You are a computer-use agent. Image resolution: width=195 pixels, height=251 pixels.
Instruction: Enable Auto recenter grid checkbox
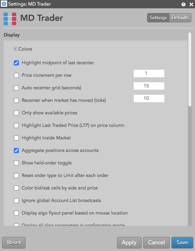16,88
